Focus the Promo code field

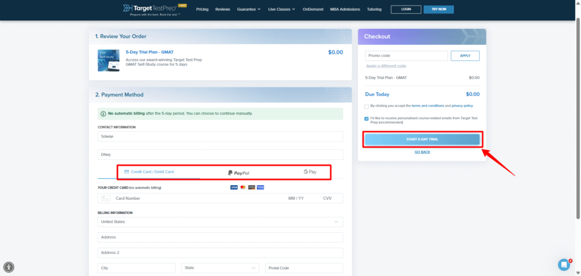pyautogui.click(x=406, y=56)
